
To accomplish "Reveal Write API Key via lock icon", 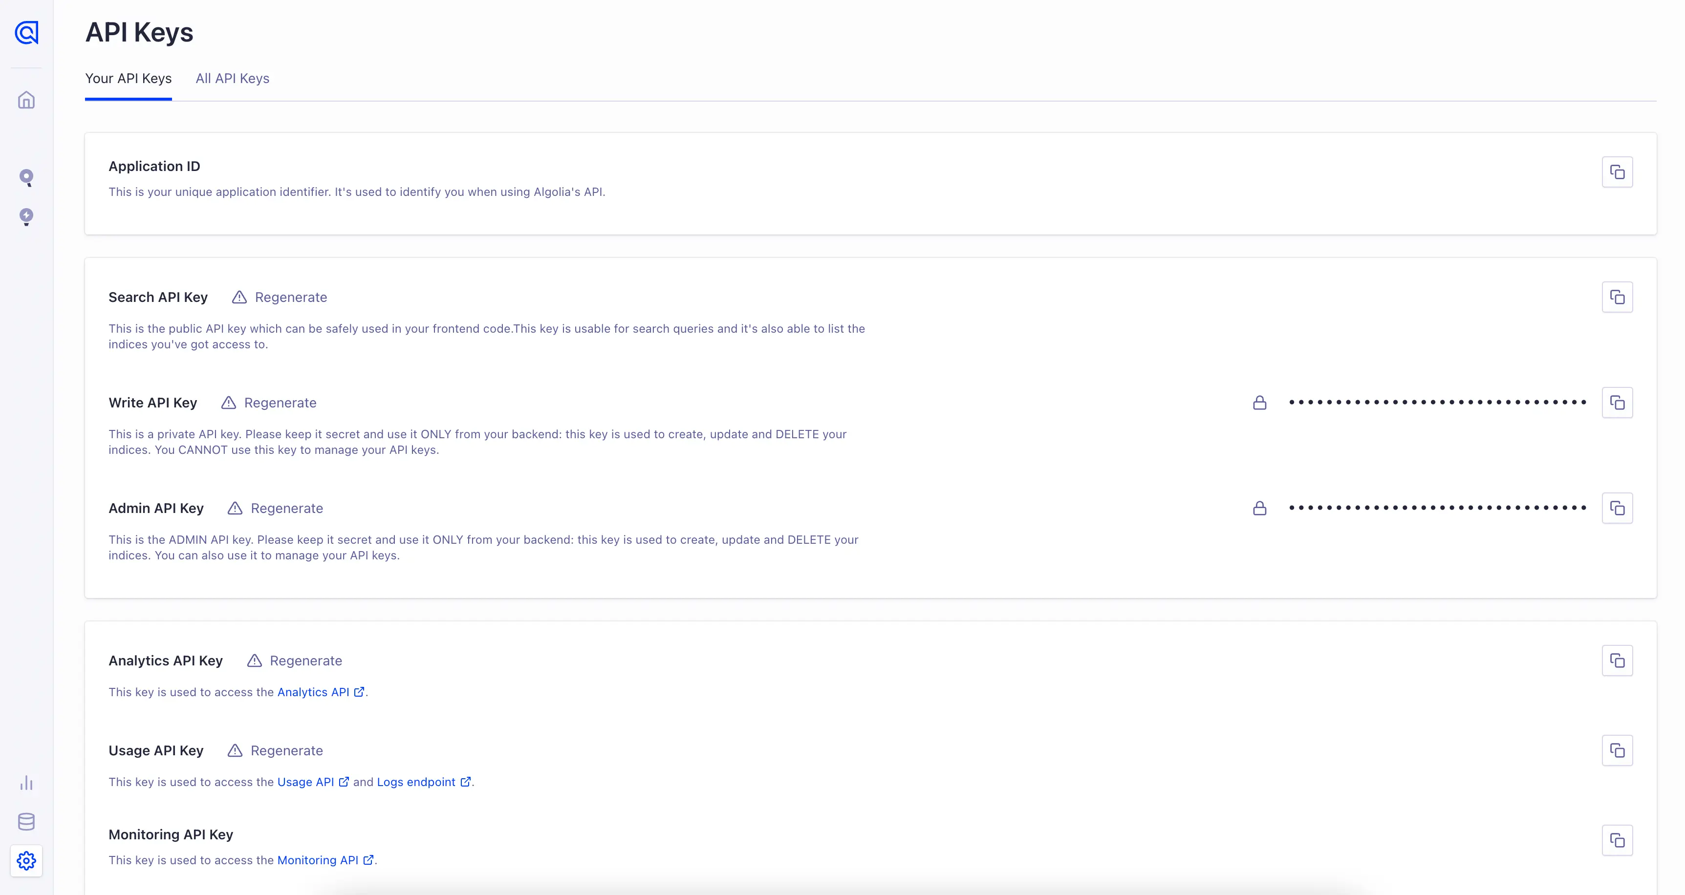I will [1259, 403].
